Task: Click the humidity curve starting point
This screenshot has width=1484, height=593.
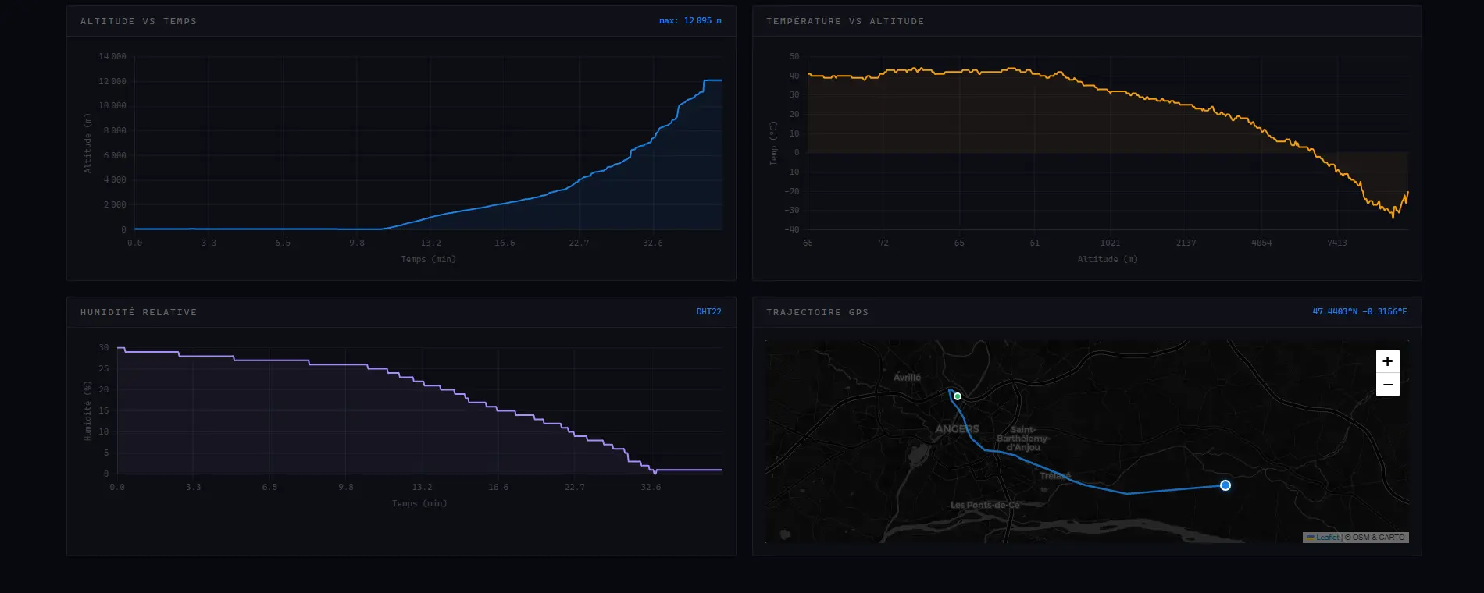Action: (x=118, y=347)
